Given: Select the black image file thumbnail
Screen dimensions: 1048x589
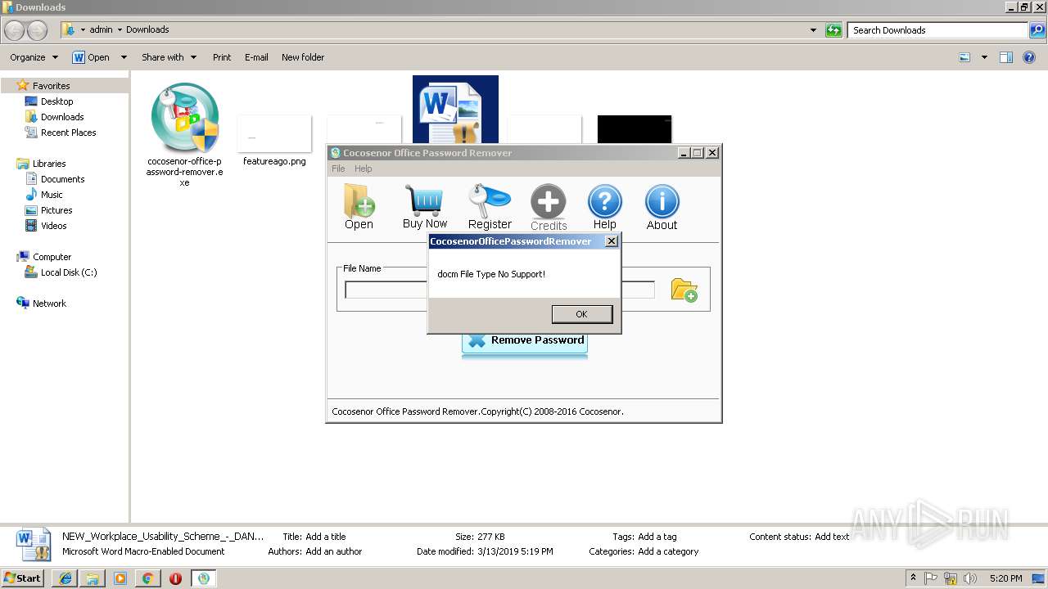Looking at the screenshot, I should coord(635,129).
